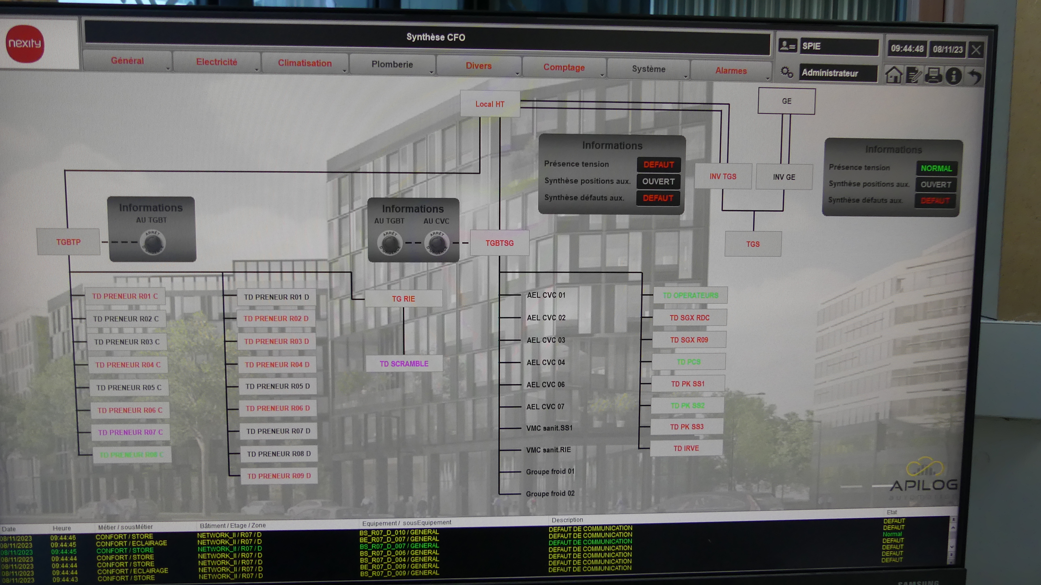Click the AU CVC emergency stop knob

tap(436, 243)
